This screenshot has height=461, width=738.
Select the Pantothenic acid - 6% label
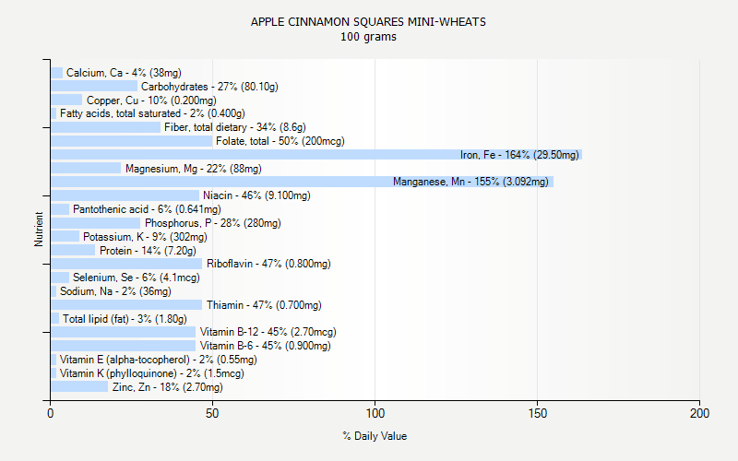[x=147, y=209]
